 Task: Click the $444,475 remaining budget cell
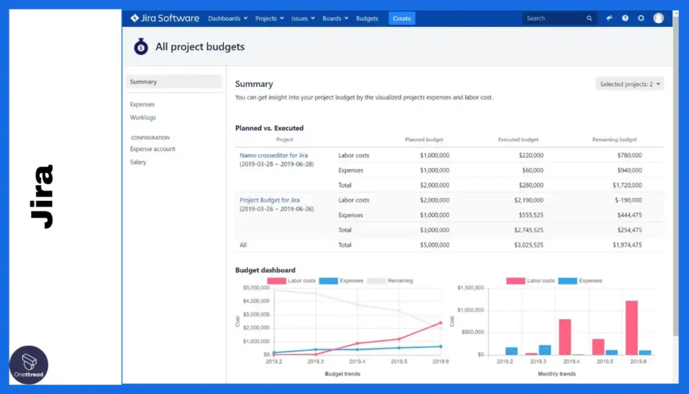[629, 215]
